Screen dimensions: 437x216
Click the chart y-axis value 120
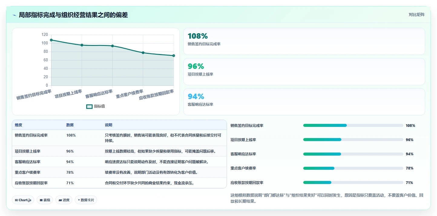pyautogui.click(x=45, y=35)
